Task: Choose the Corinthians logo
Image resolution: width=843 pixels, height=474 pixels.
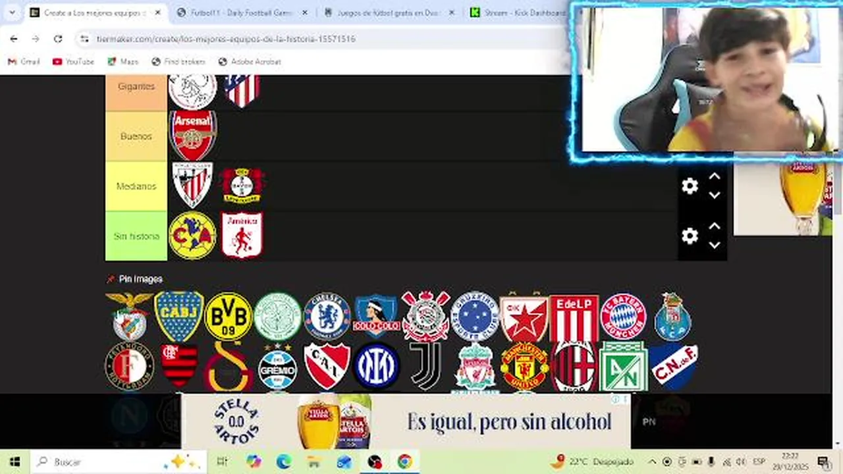Action: pyautogui.click(x=425, y=316)
